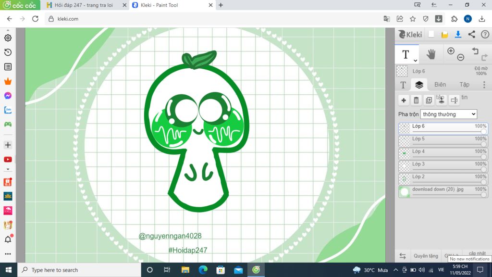Undo the last action in Kleki
This screenshot has height=277, width=492.
tap(475, 51)
